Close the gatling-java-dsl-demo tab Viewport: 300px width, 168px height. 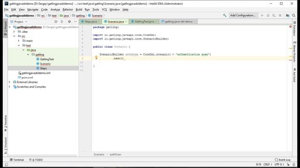pos(195,22)
